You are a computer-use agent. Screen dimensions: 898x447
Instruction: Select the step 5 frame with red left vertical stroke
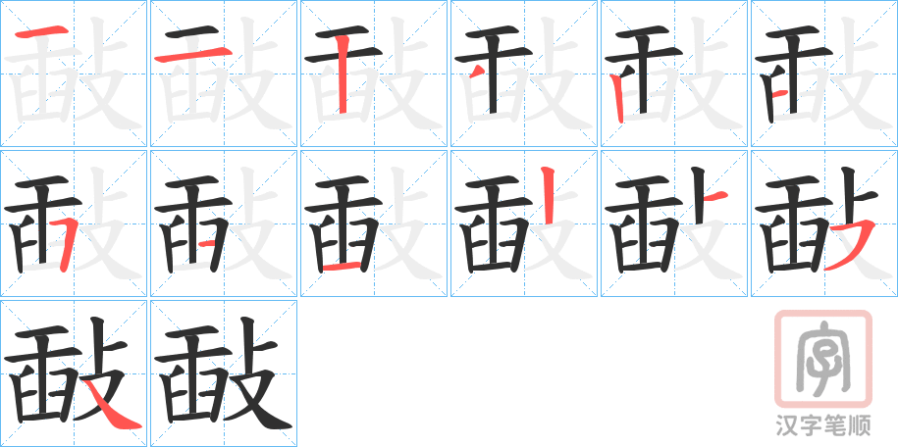tap(674, 74)
